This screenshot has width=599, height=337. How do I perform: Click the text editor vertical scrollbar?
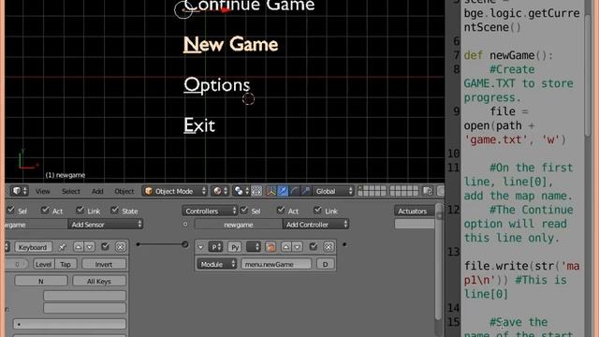(x=589, y=75)
